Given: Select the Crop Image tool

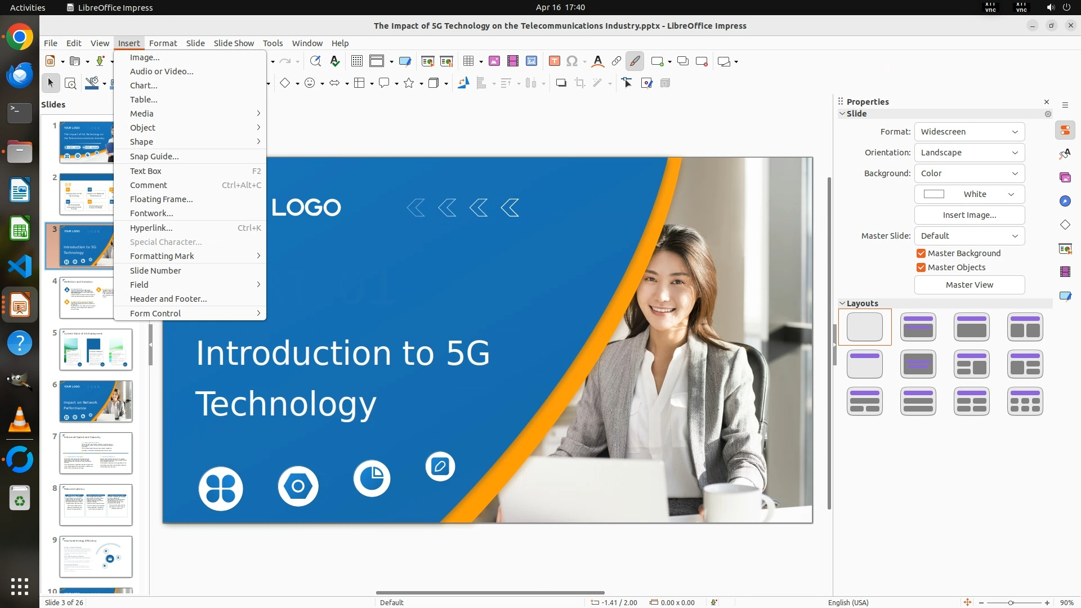Looking at the screenshot, I should 580,83.
